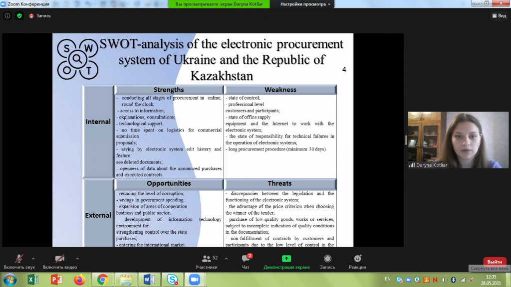The height and width of the screenshot is (287, 511).
Task: Expand video options arrow next to camera
Action: (x=77, y=259)
